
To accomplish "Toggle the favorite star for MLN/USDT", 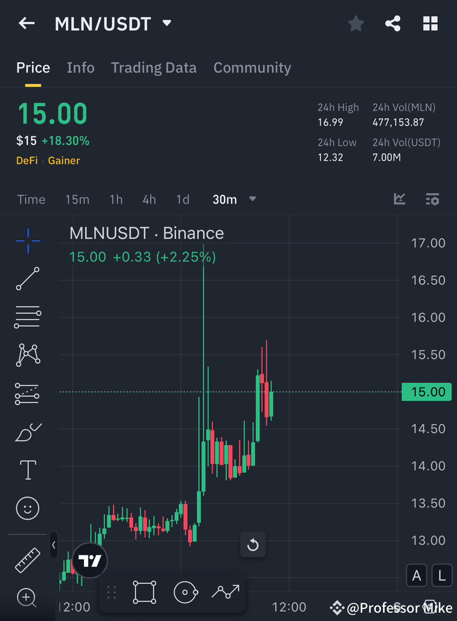I will pos(355,23).
